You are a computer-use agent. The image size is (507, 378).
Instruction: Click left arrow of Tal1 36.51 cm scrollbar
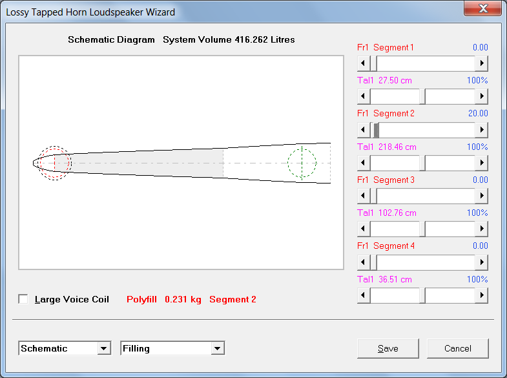364,295
